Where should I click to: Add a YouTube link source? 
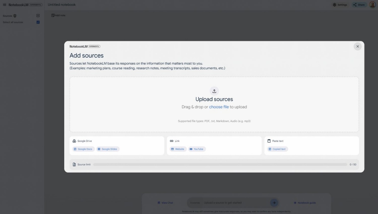(197, 149)
